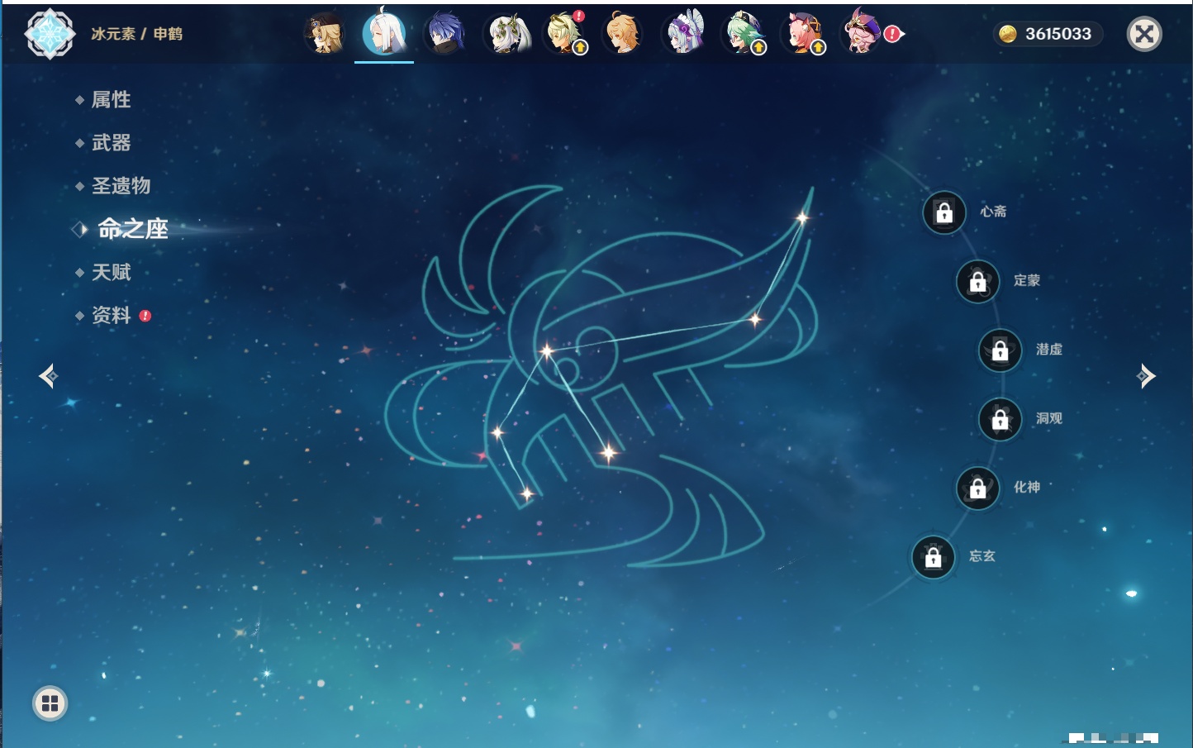The width and height of the screenshot is (1193, 748).
Task: Open the 武器 weapon page
Action: [x=111, y=143]
